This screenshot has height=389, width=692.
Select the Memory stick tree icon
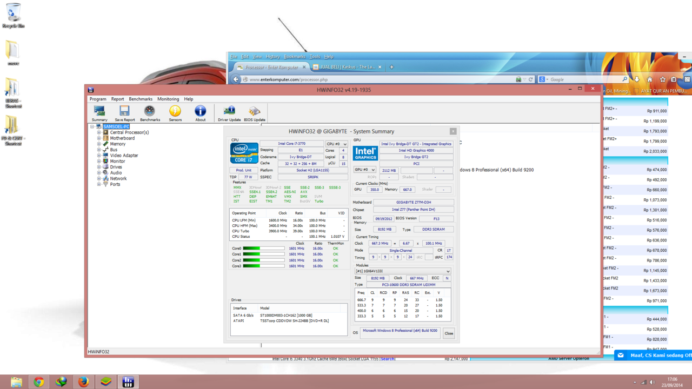click(105, 144)
